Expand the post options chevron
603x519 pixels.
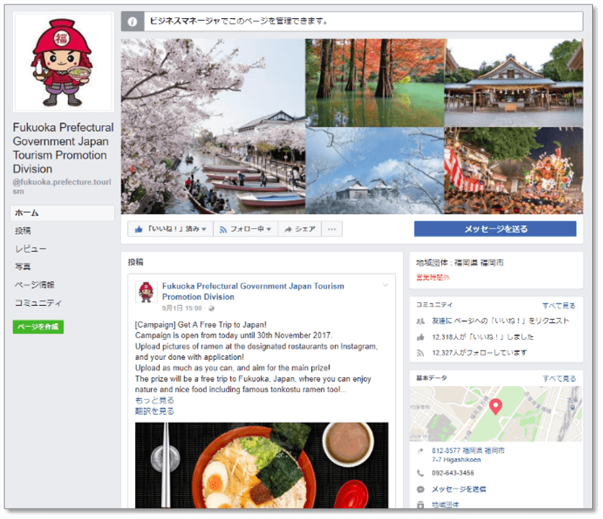[386, 286]
